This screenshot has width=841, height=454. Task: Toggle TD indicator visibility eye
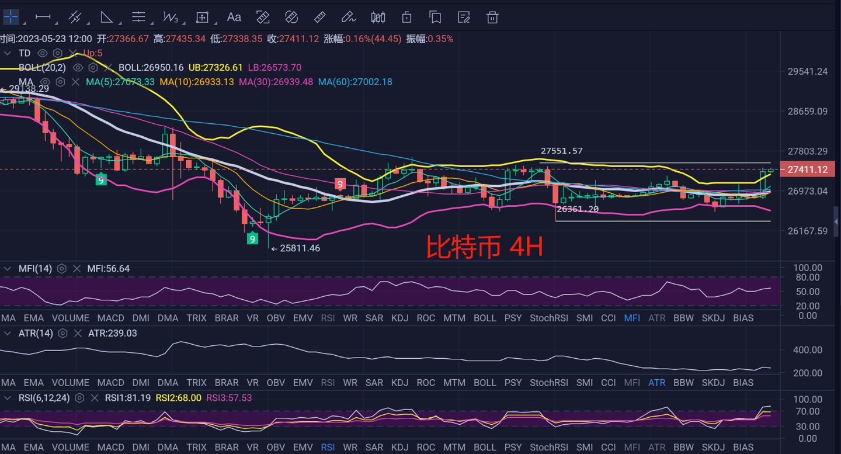coord(43,53)
